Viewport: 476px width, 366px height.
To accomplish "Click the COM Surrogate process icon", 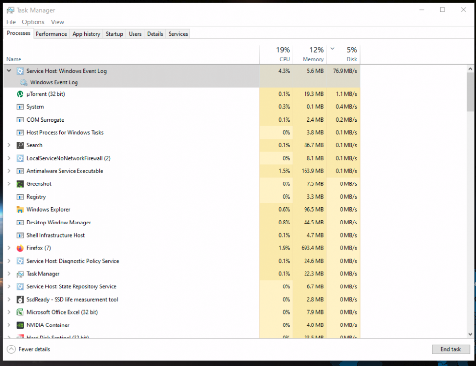I will click(20, 120).
